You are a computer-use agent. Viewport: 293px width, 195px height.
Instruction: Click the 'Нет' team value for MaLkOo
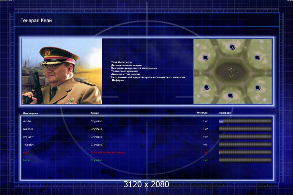(x=205, y=129)
